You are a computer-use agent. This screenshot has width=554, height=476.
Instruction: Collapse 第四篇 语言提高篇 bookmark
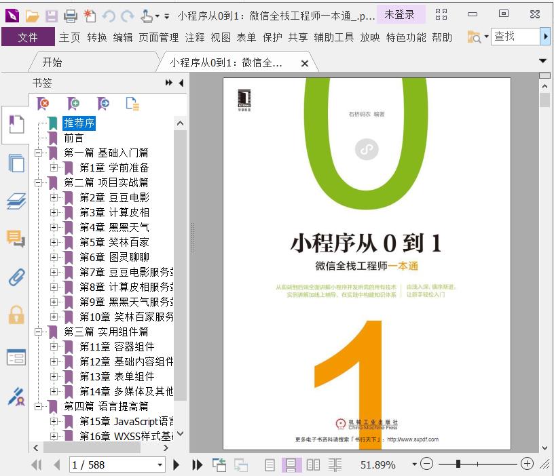click(38, 406)
